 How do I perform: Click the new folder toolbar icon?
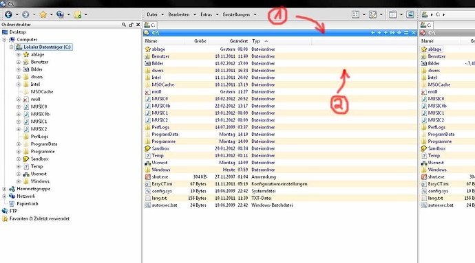click(78, 14)
